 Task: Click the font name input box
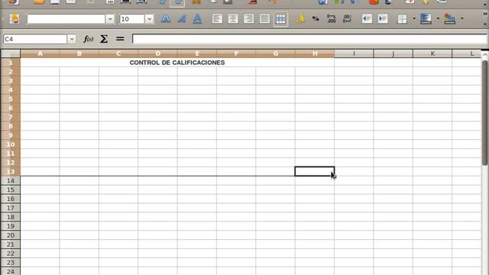[66, 19]
